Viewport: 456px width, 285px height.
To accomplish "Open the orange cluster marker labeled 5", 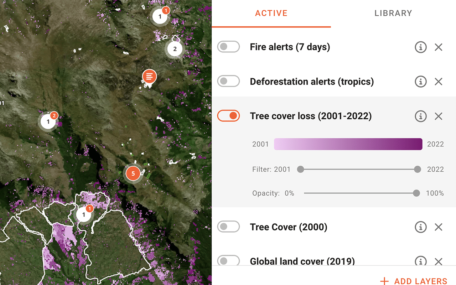I will pos(133,173).
